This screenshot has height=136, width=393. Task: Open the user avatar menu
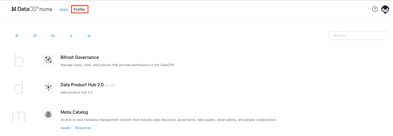[385, 9]
